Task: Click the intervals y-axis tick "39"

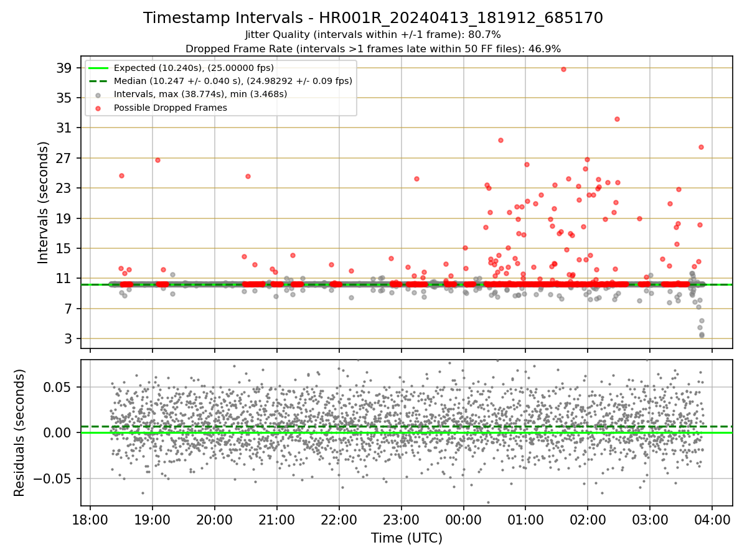Action: [x=65, y=68]
